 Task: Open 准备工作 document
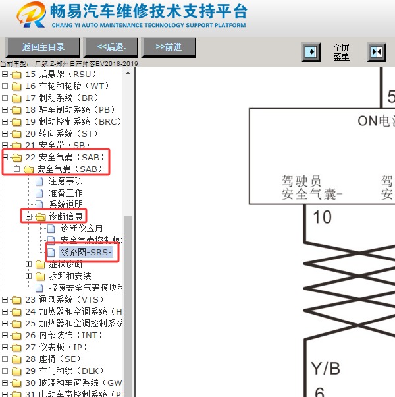66,193
